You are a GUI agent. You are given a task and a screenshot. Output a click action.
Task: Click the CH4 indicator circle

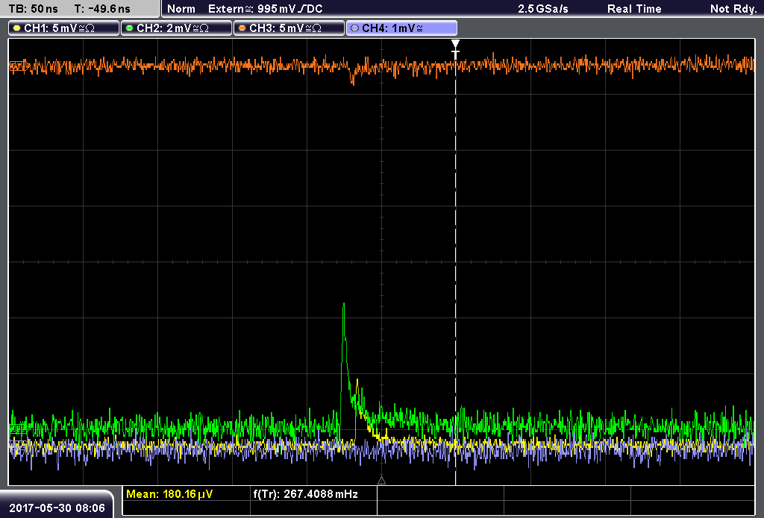point(354,28)
